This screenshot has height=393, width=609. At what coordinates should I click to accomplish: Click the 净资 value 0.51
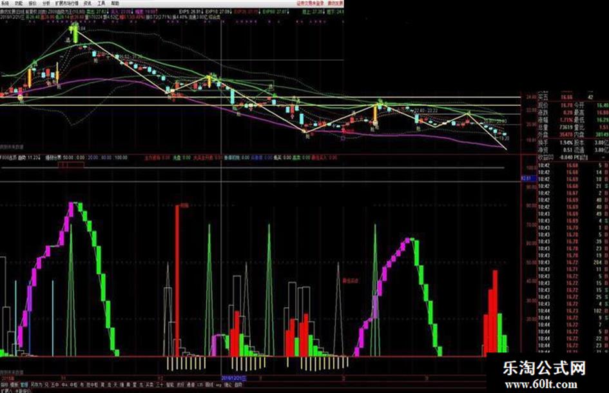[x=568, y=150]
